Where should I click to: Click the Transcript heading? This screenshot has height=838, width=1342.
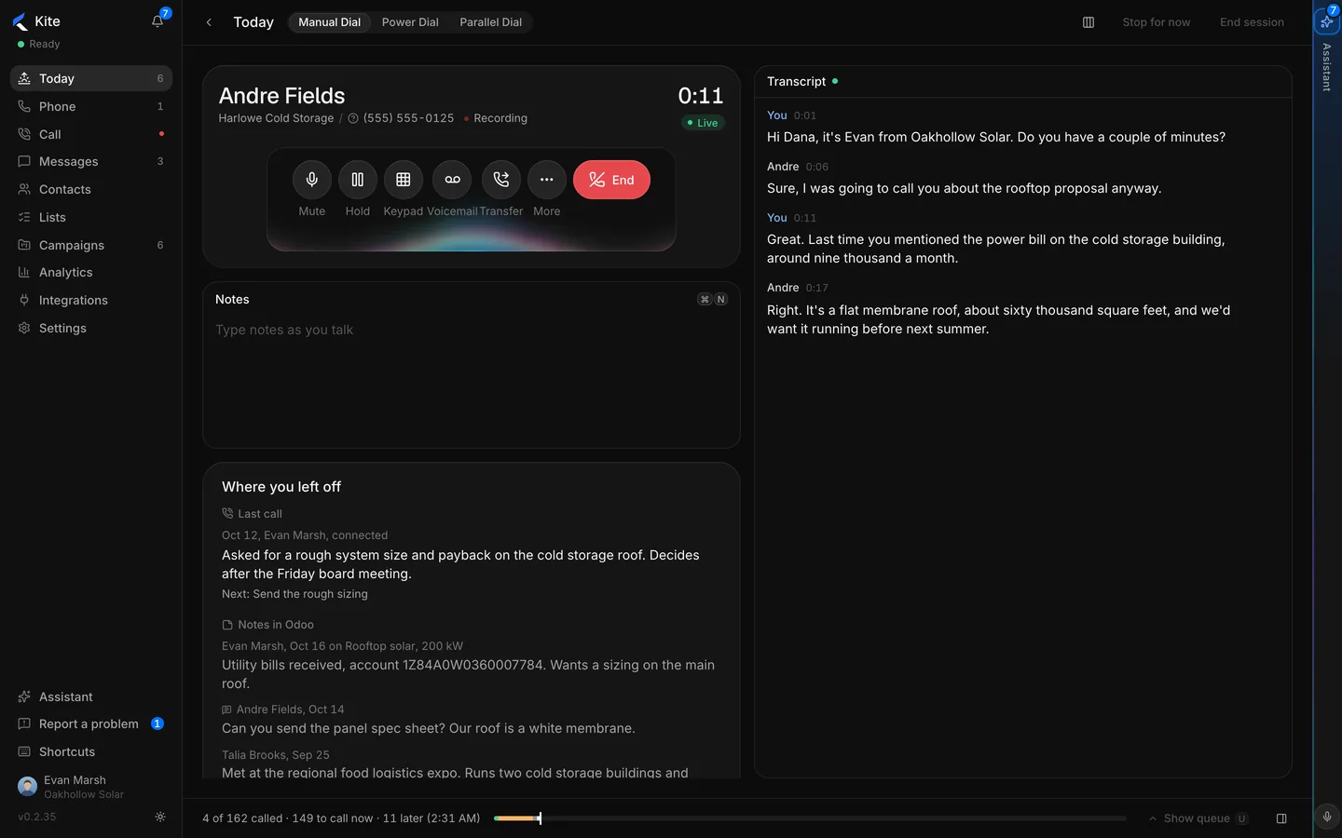(796, 82)
